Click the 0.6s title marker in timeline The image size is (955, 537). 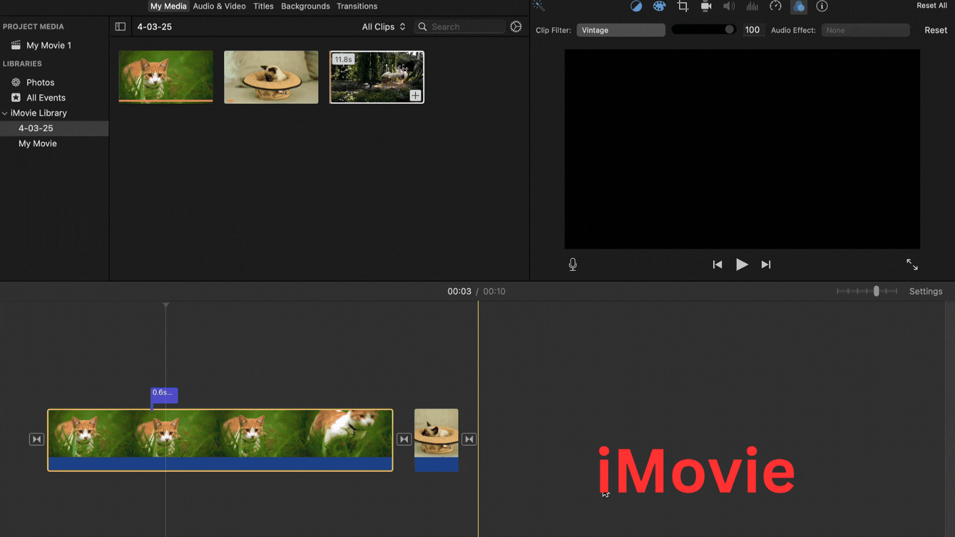tap(164, 395)
